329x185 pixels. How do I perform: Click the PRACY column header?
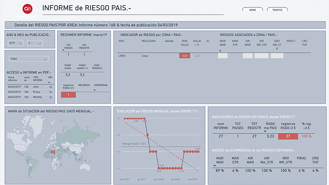(x=291, y=41)
